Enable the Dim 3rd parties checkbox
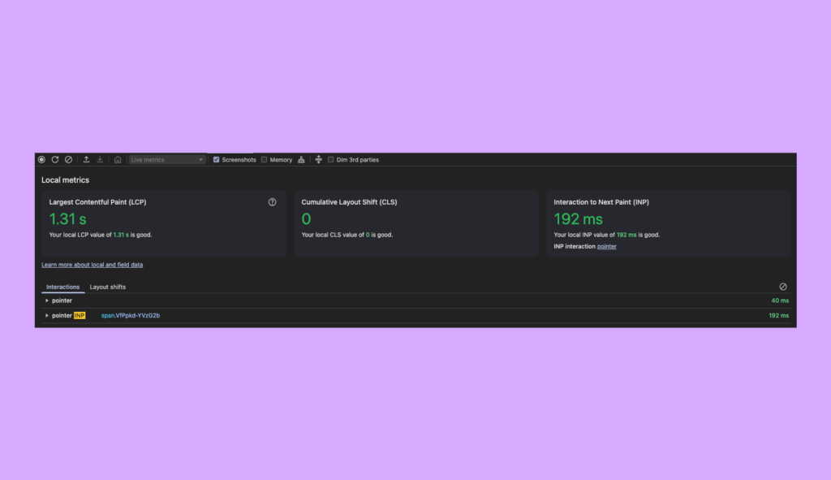The height and width of the screenshot is (480, 831). tap(330, 159)
